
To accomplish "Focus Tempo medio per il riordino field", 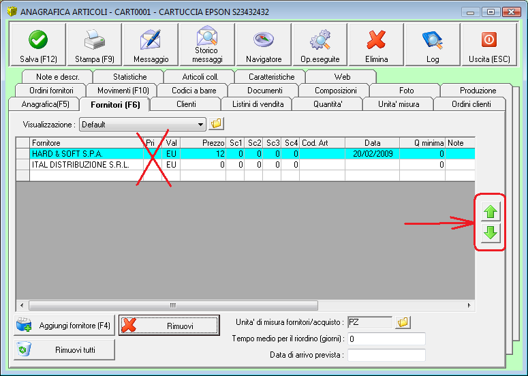I will [386, 339].
